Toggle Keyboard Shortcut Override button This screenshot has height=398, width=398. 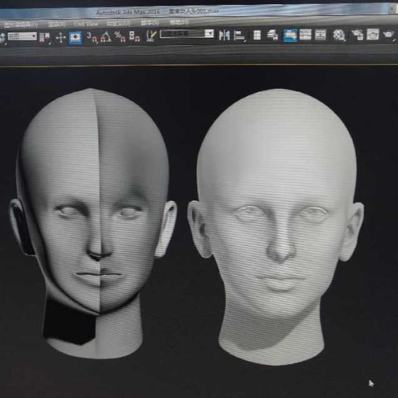pyautogui.click(x=75, y=38)
